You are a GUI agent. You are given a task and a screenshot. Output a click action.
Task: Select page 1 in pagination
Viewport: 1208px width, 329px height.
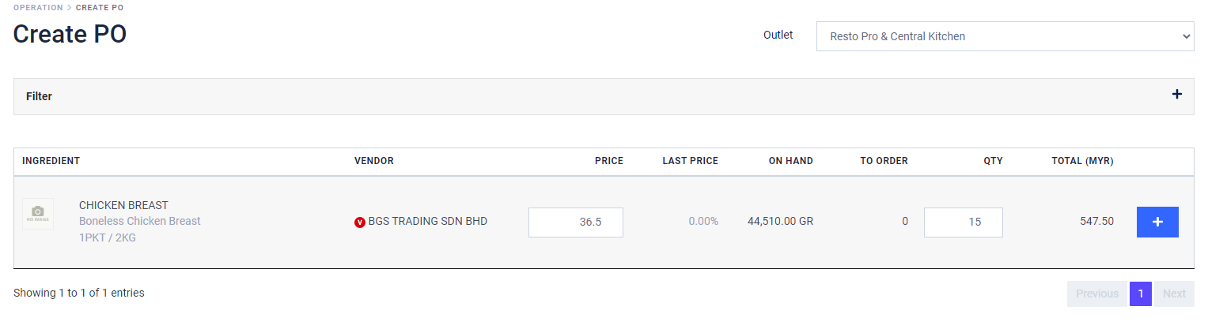(x=1140, y=293)
